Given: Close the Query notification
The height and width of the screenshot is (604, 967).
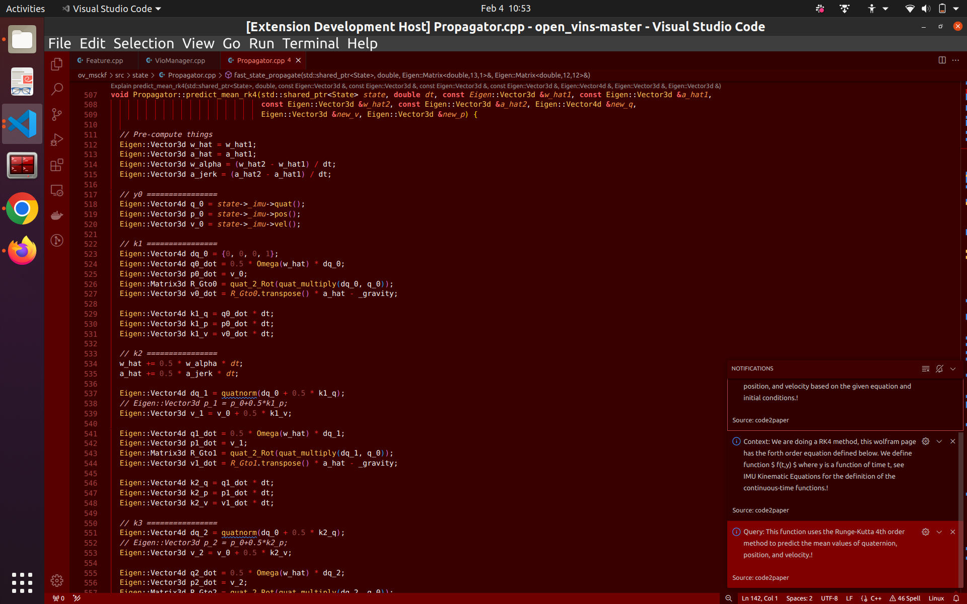Looking at the screenshot, I should 952,532.
